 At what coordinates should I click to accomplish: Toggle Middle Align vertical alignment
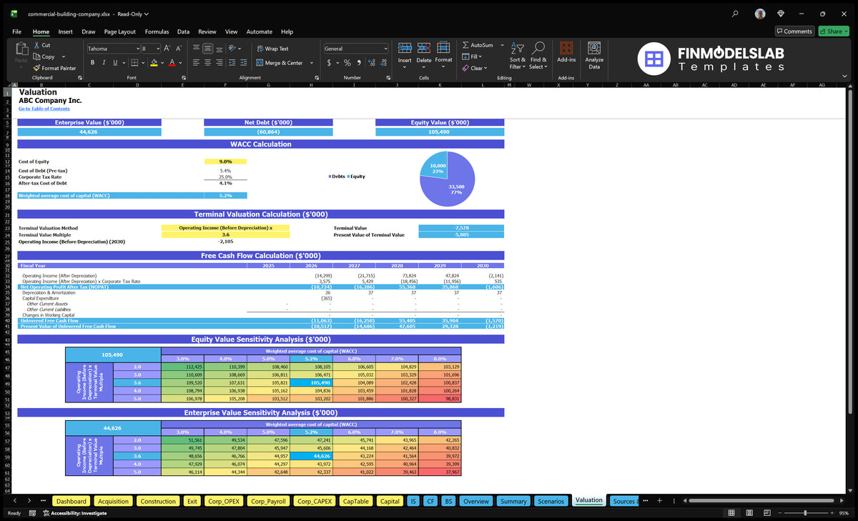(208, 49)
